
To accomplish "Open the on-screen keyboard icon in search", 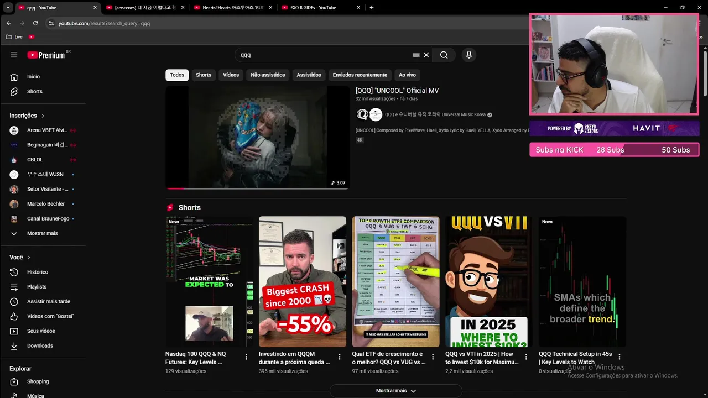I will pos(416,55).
